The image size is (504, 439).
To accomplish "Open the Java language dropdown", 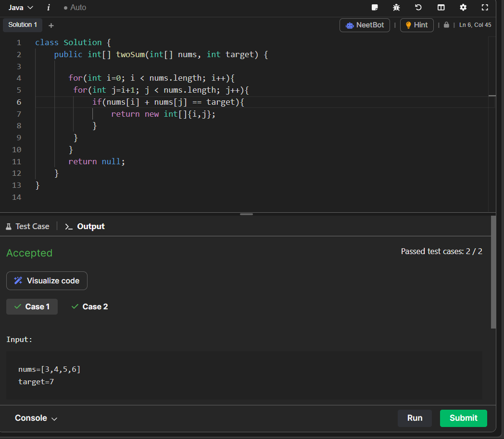I will 21,8.
